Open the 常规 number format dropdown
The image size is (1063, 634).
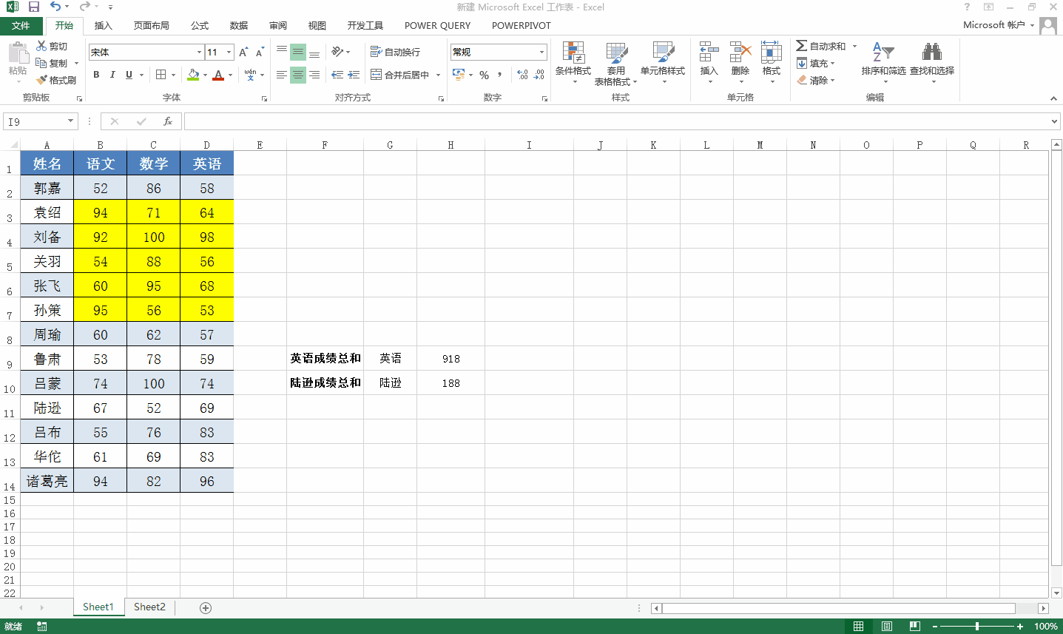pyautogui.click(x=542, y=52)
